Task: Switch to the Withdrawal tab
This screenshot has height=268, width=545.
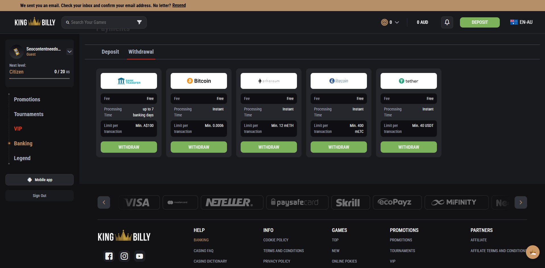Action: [141, 52]
